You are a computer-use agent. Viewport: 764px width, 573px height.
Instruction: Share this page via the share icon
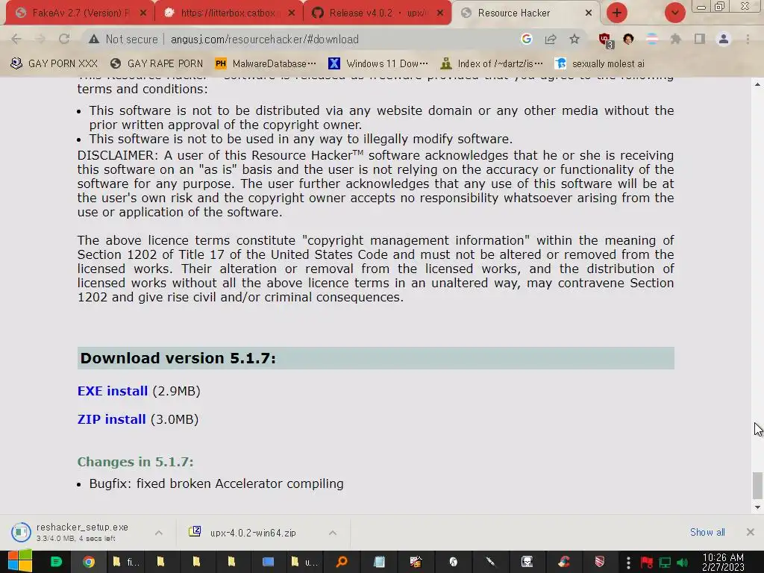pos(551,39)
